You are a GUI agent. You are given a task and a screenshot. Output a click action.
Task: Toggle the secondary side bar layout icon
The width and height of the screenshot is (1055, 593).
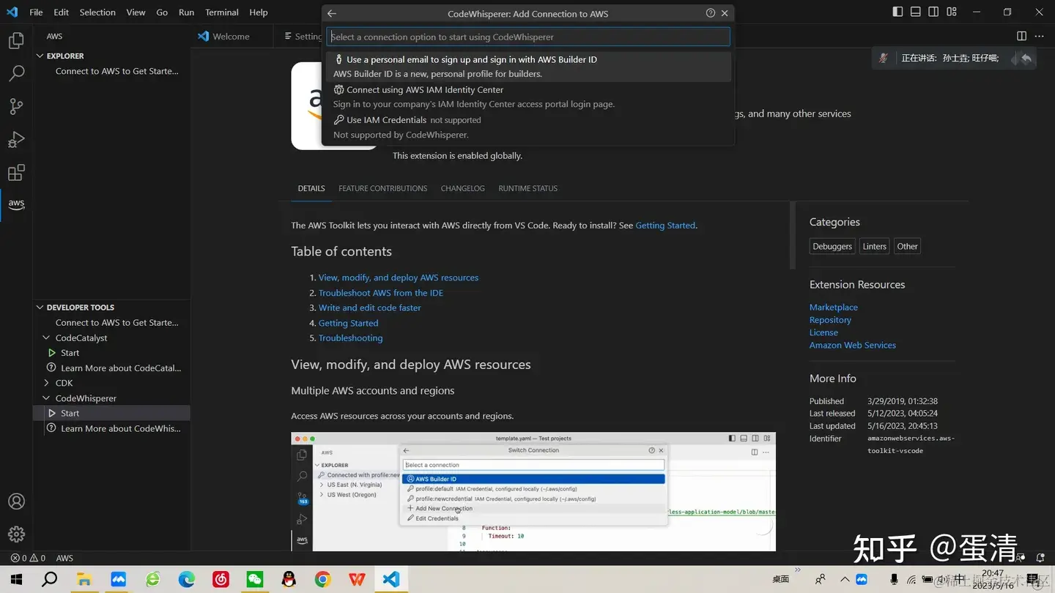(933, 12)
